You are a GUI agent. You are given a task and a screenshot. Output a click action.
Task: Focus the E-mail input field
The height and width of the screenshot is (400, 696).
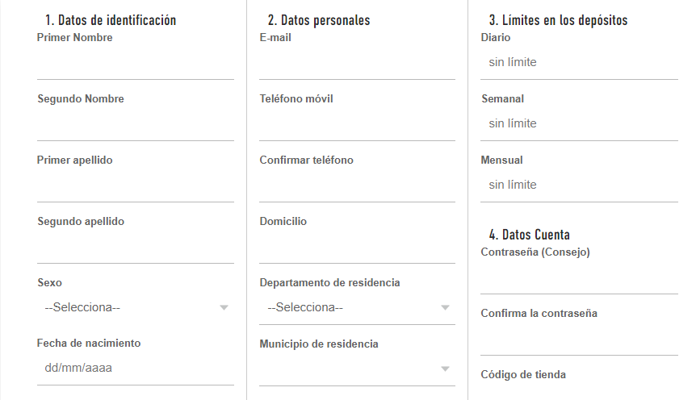tap(357, 63)
